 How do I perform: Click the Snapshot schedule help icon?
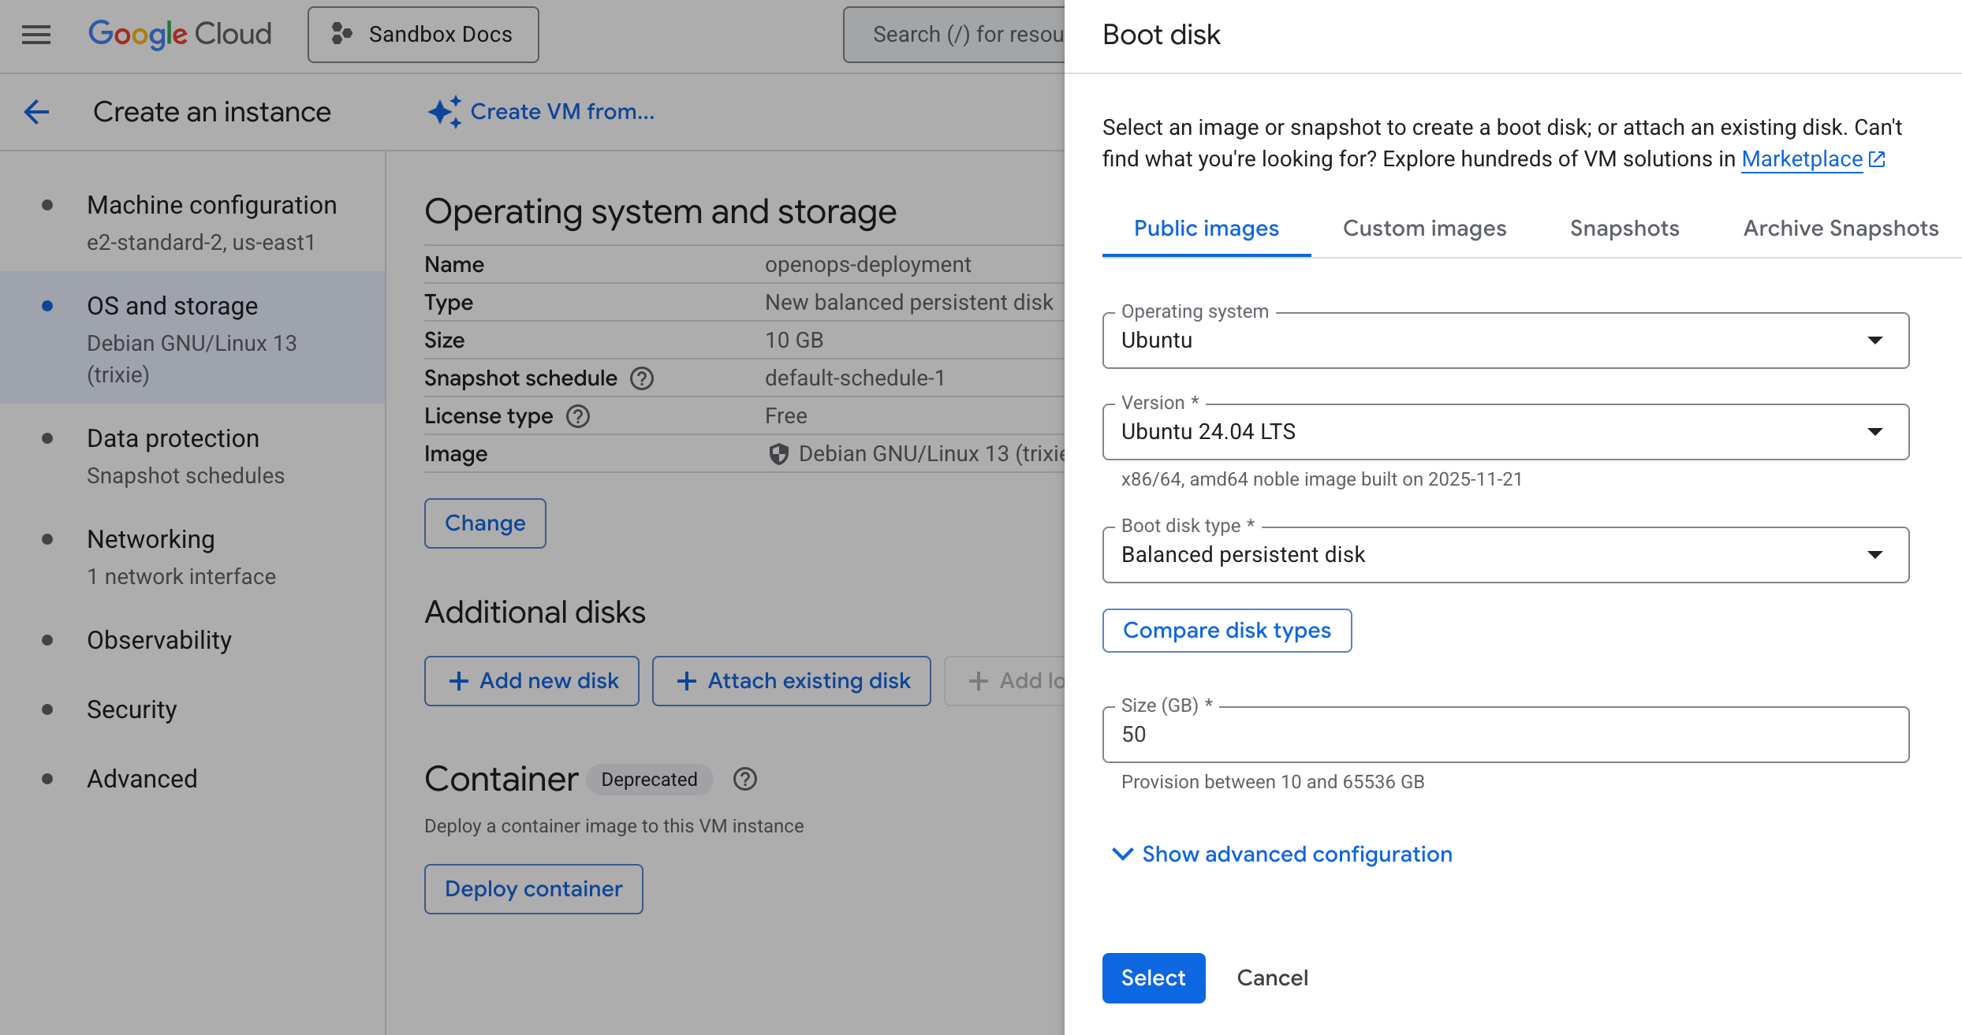pos(642,378)
